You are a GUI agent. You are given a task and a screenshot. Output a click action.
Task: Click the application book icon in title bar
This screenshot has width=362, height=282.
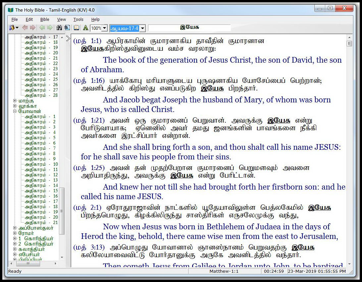coord(11,10)
